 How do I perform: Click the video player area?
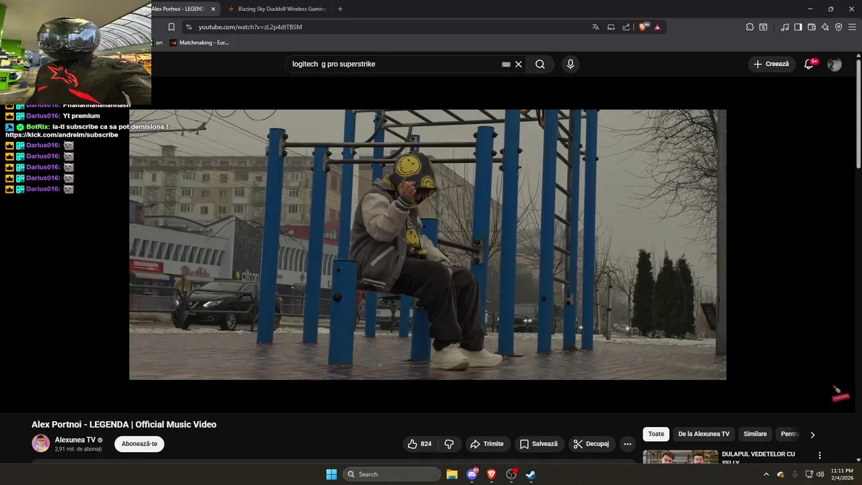428,245
